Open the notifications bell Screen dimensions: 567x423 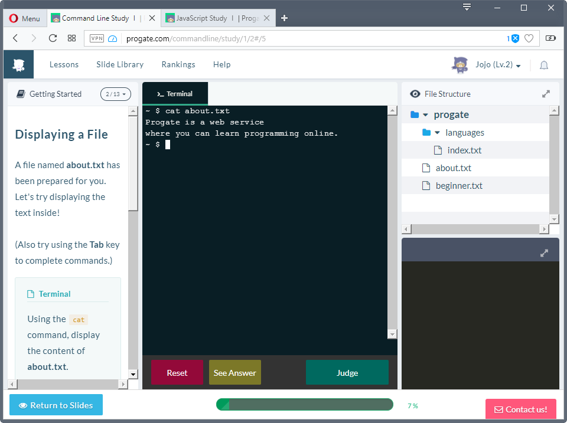coord(544,65)
